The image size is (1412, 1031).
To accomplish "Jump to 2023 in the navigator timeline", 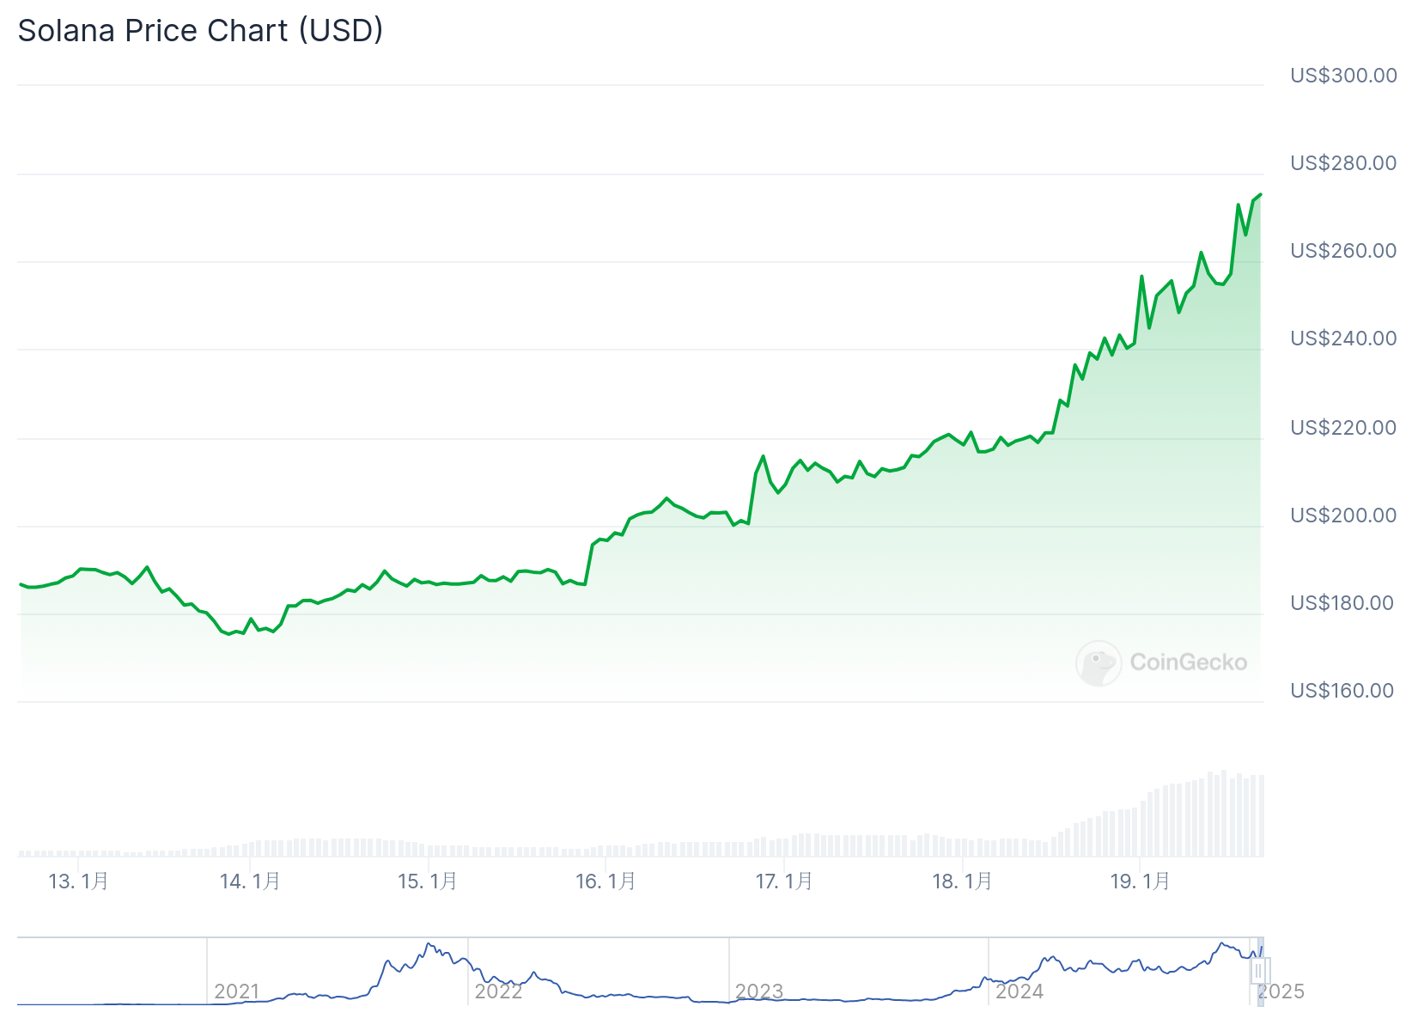I will (759, 991).
